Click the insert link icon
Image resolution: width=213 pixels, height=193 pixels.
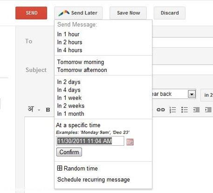click(161, 110)
